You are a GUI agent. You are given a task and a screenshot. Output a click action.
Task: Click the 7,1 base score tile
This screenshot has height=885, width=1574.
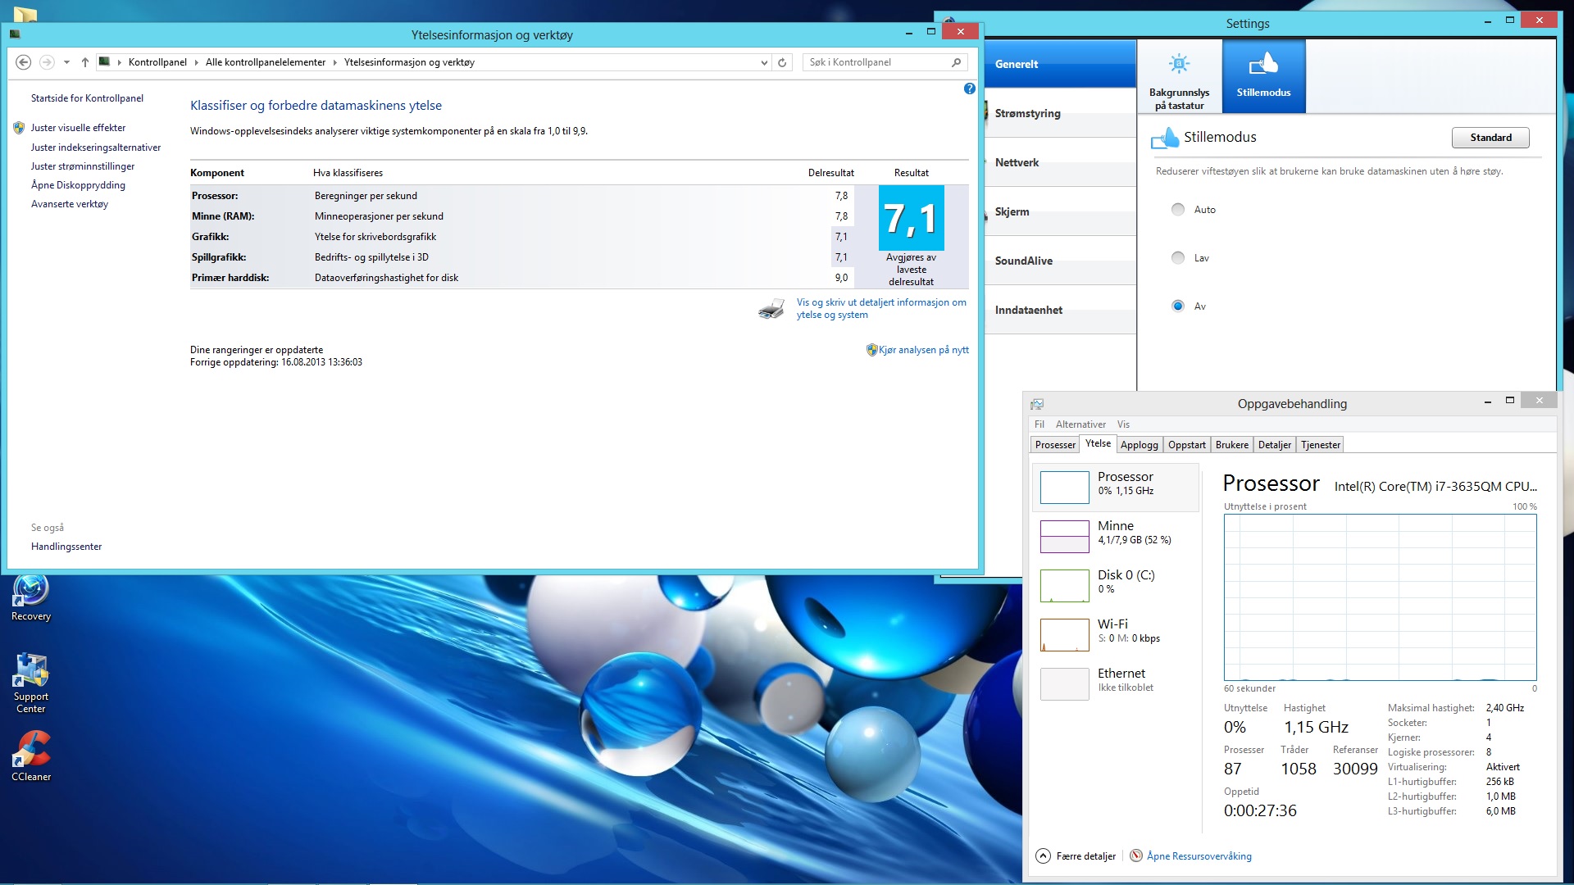point(912,218)
